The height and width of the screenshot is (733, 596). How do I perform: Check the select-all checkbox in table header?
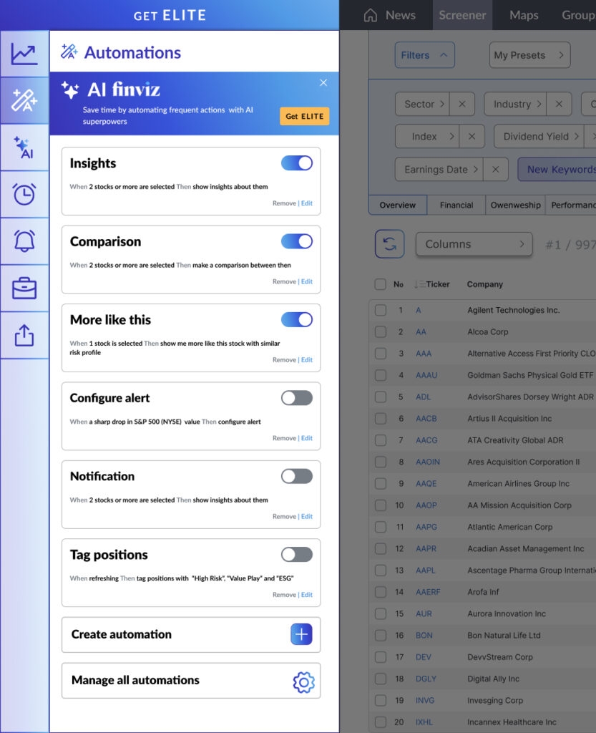(x=380, y=284)
